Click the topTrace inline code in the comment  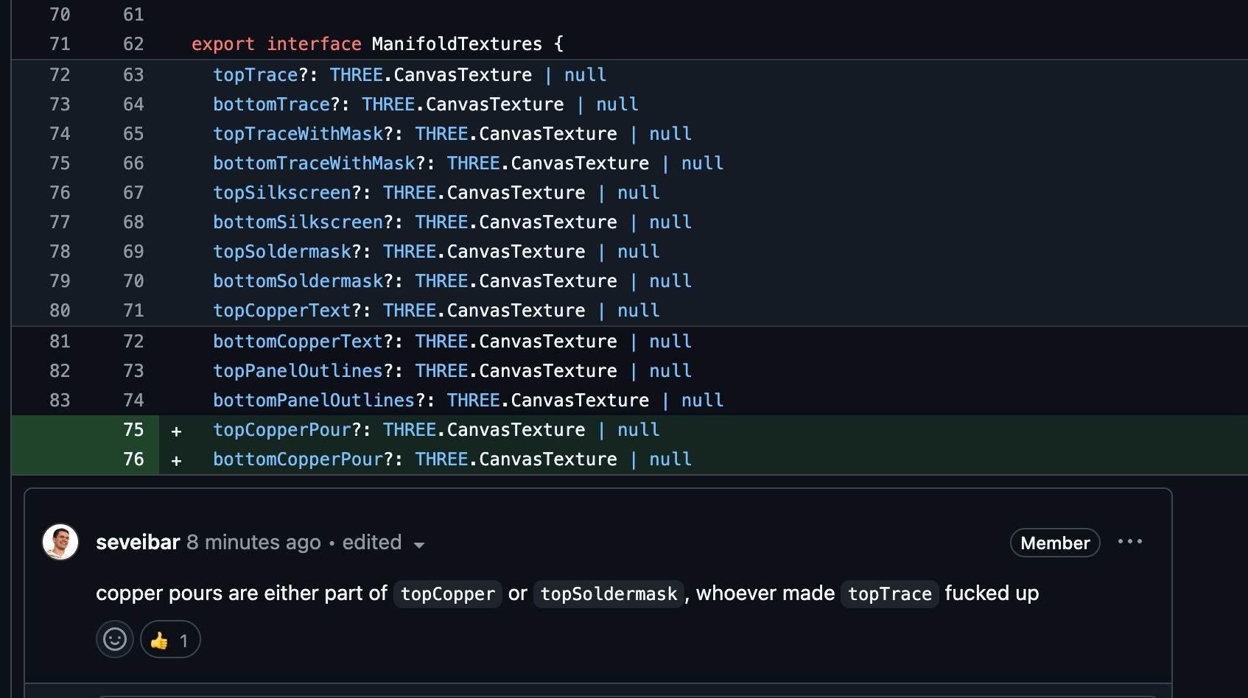(889, 594)
